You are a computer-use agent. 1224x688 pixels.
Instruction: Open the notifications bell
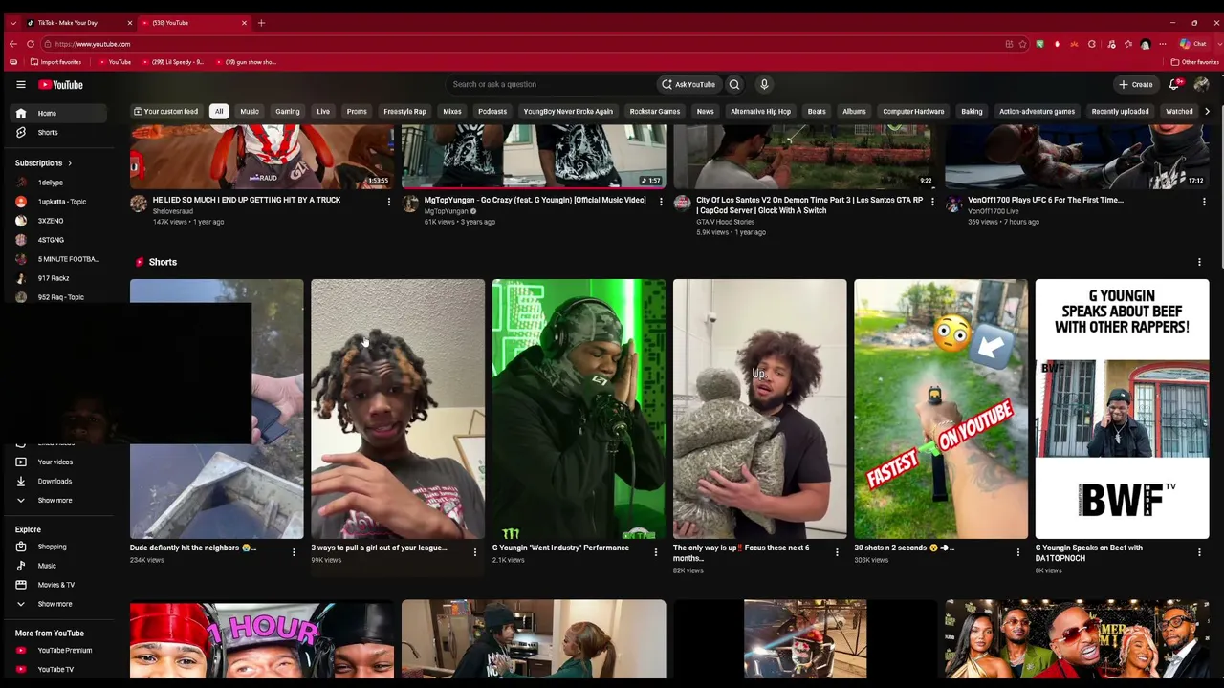[1174, 85]
